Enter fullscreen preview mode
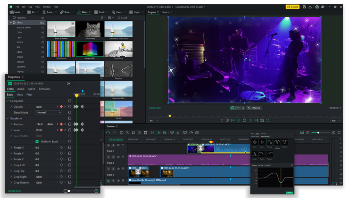Viewport: 348px width, 198px height. point(268,121)
